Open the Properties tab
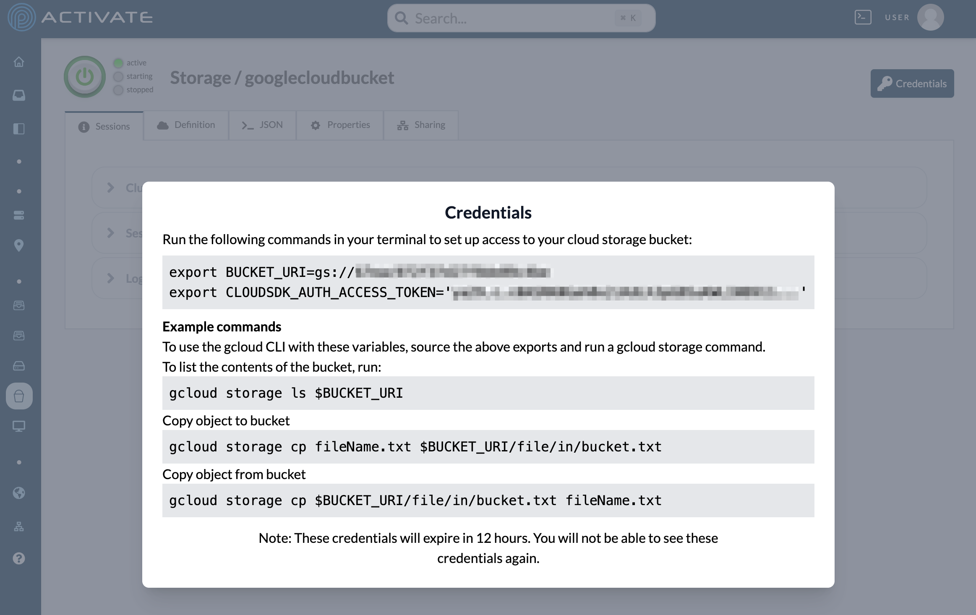Image resolution: width=976 pixels, height=615 pixels. coord(340,125)
